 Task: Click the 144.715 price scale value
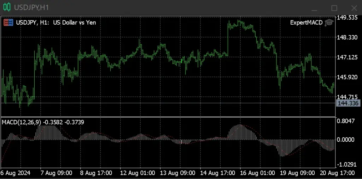click(348, 97)
